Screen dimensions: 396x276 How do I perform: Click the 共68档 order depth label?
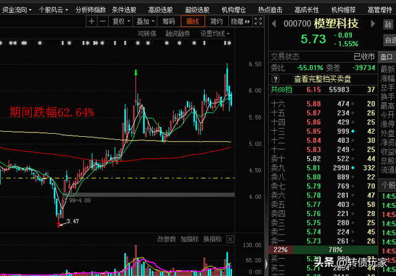pyautogui.click(x=282, y=90)
